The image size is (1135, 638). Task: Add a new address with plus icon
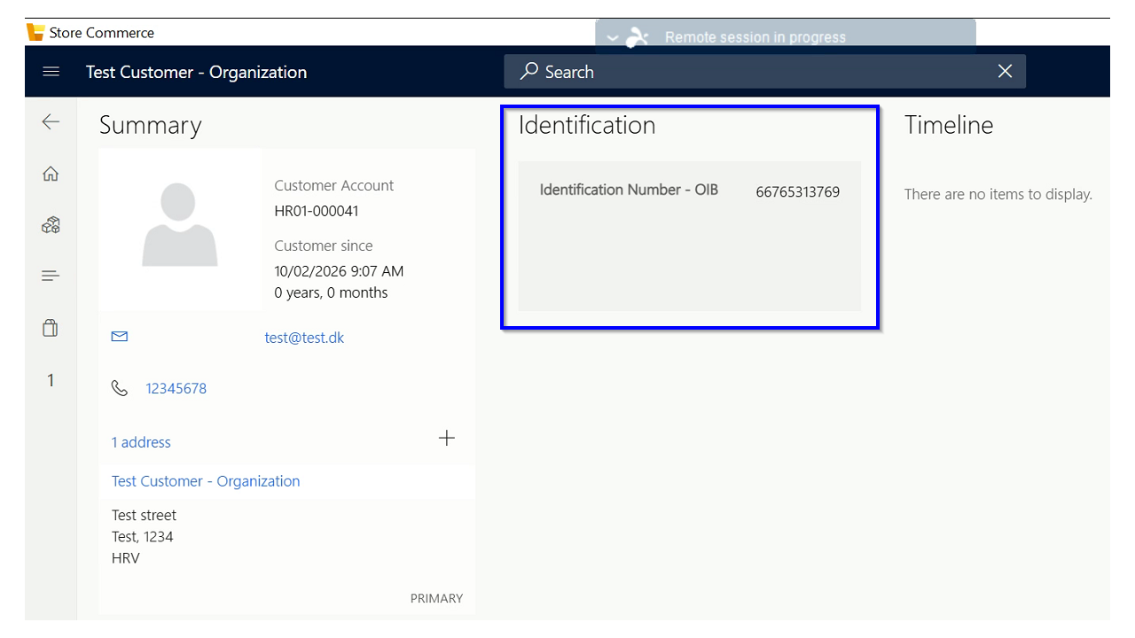(447, 438)
